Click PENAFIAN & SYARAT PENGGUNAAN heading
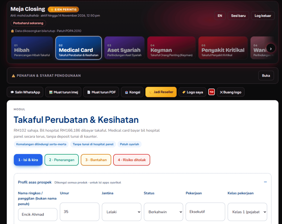The height and width of the screenshot is (224, 282). point(49,75)
